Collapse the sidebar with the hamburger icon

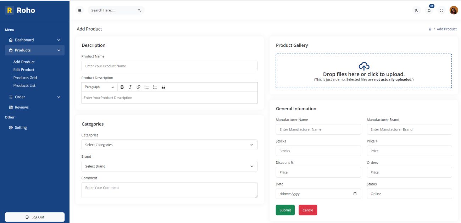click(80, 10)
